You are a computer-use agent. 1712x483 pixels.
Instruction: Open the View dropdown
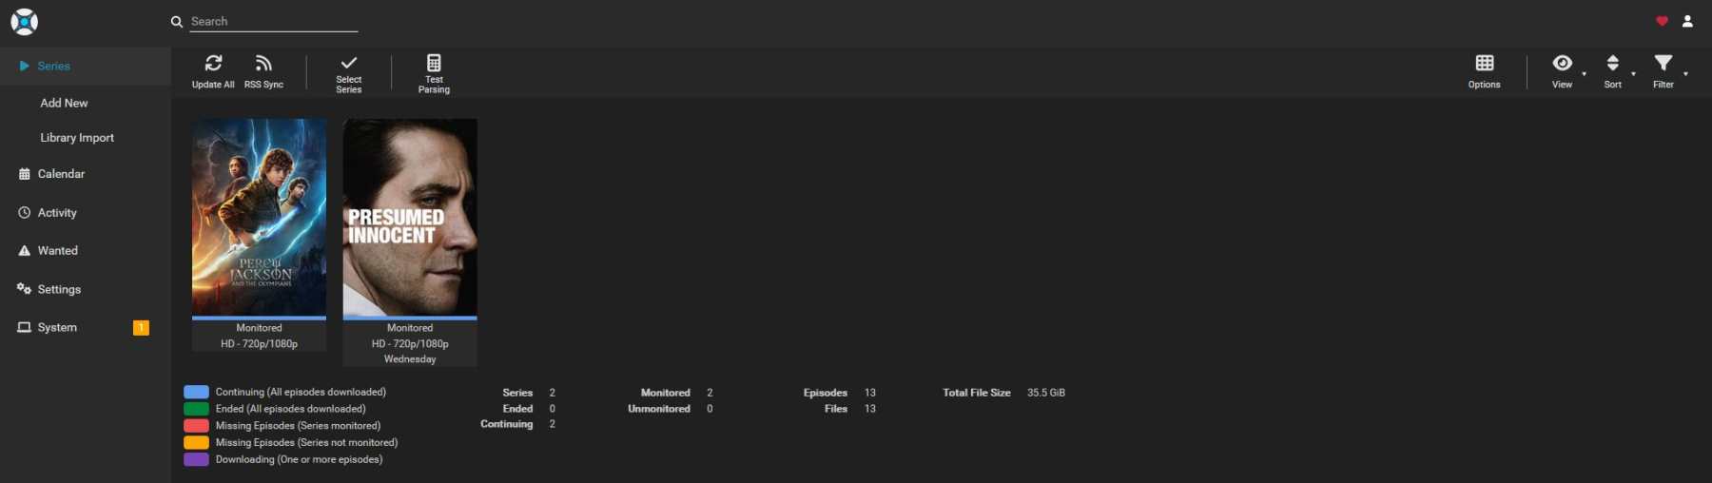[x=1562, y=64]
